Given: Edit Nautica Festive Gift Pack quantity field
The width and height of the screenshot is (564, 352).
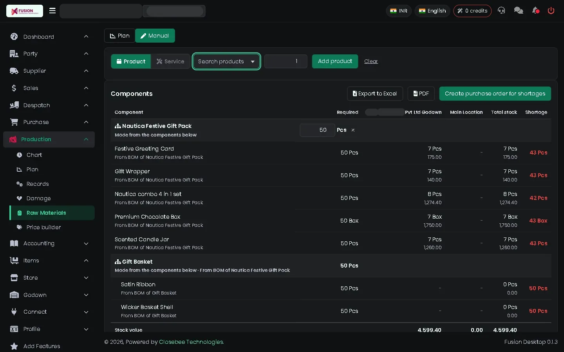Looking at the screenshot, I should [317, 130].
